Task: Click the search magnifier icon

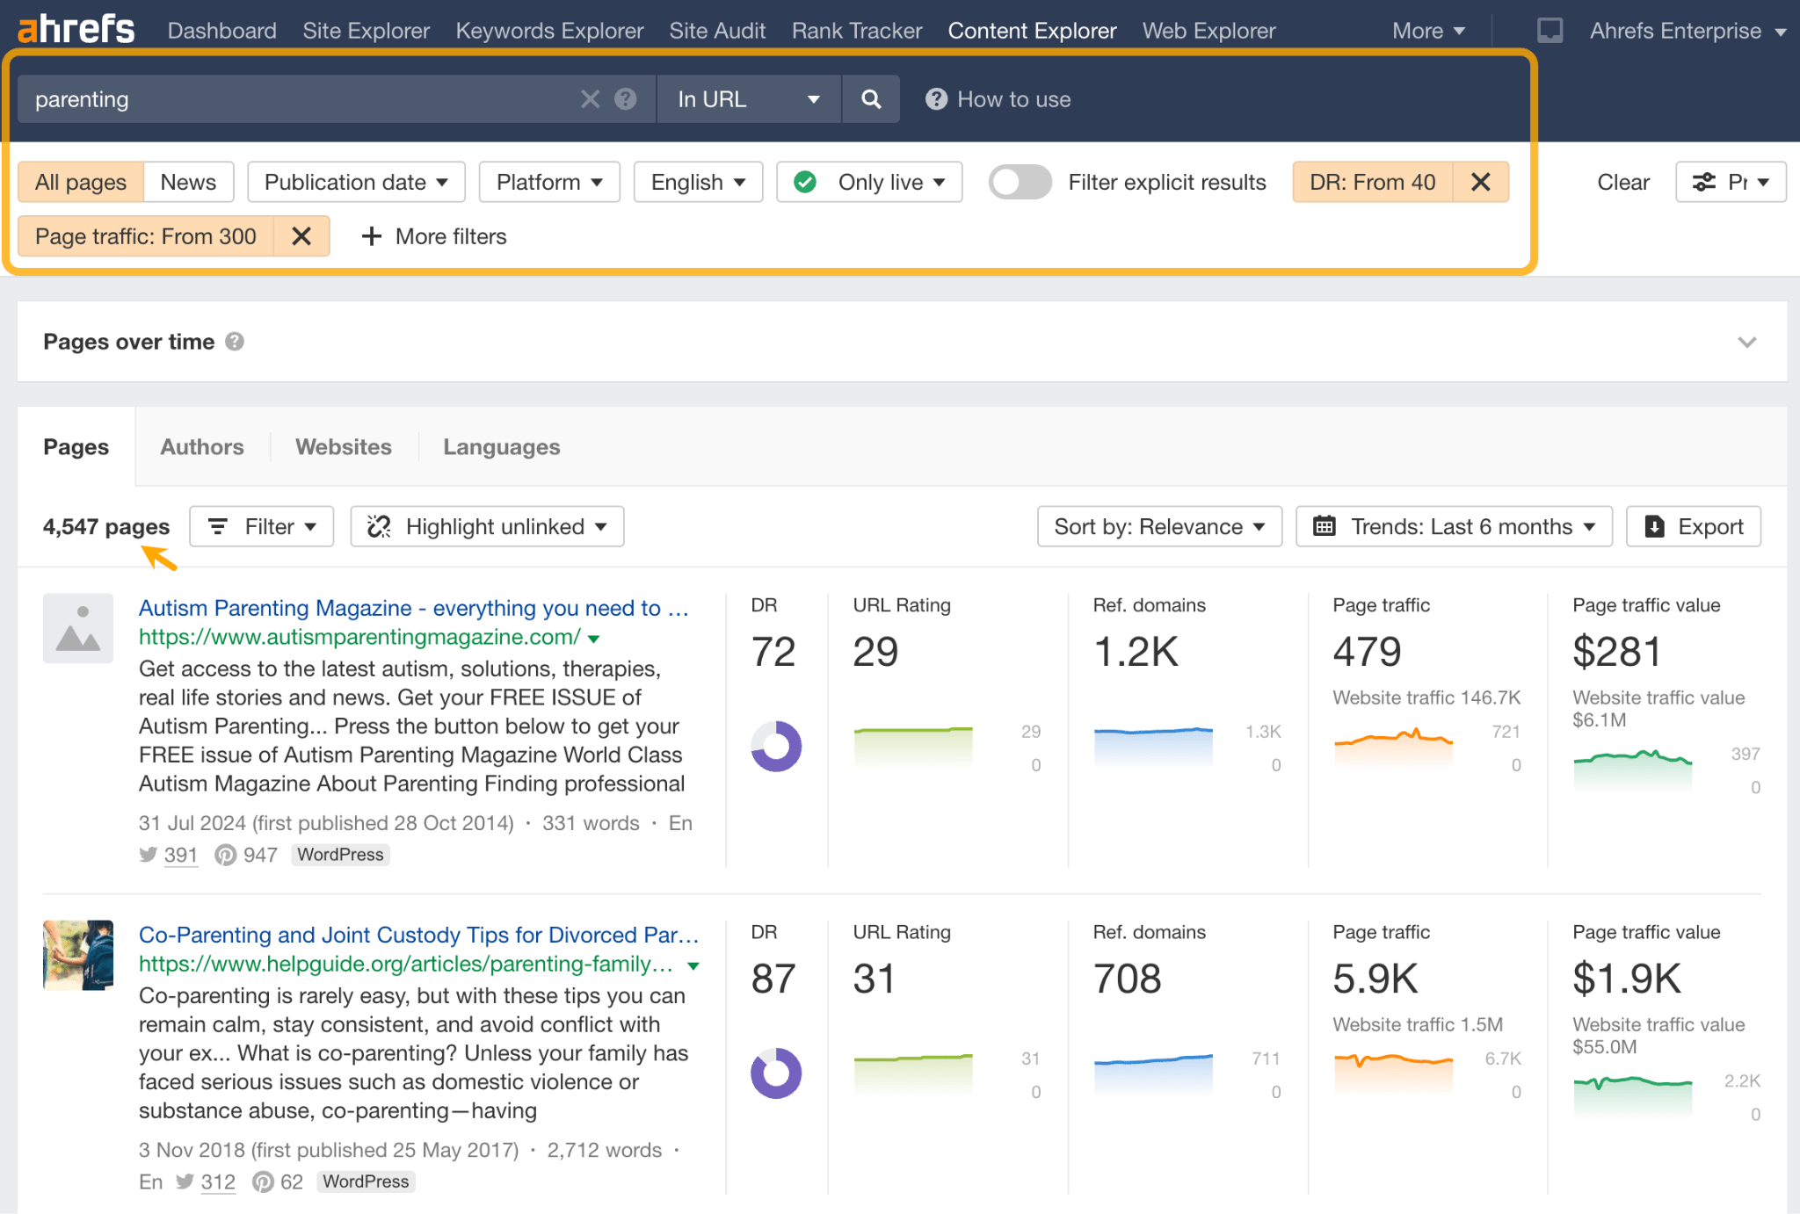Action: 870,98
